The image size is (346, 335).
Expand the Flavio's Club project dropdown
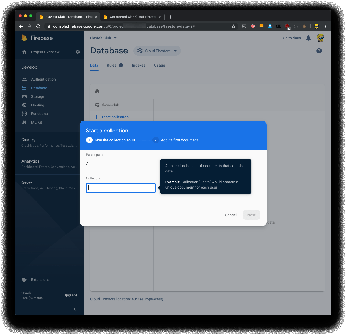[x=103, y=38]
